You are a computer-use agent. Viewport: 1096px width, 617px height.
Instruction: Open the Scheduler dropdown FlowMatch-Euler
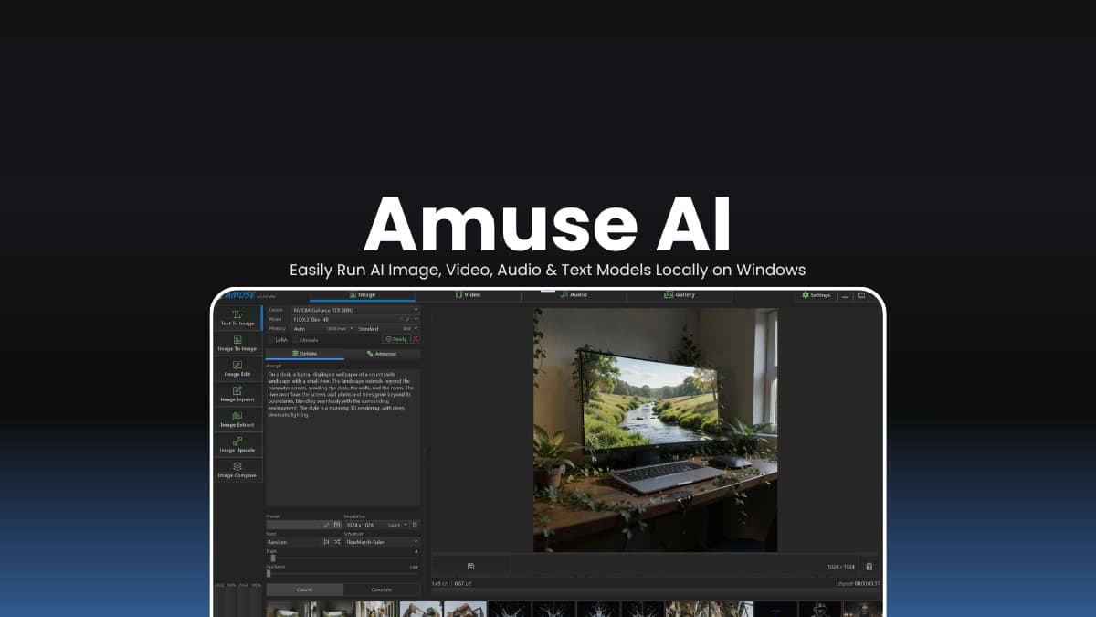pyautogui.click(x=382, y=542)
